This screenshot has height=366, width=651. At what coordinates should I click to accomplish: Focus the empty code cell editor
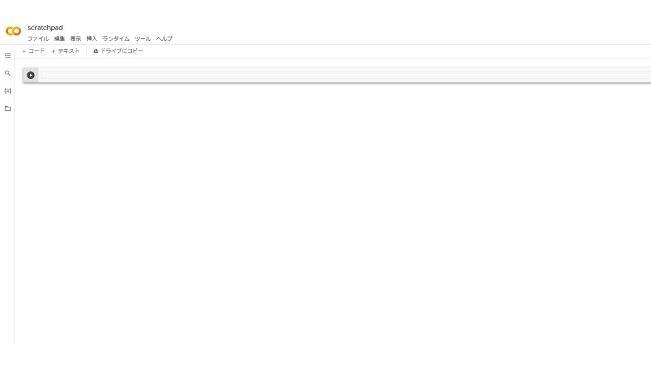(346, 75)
